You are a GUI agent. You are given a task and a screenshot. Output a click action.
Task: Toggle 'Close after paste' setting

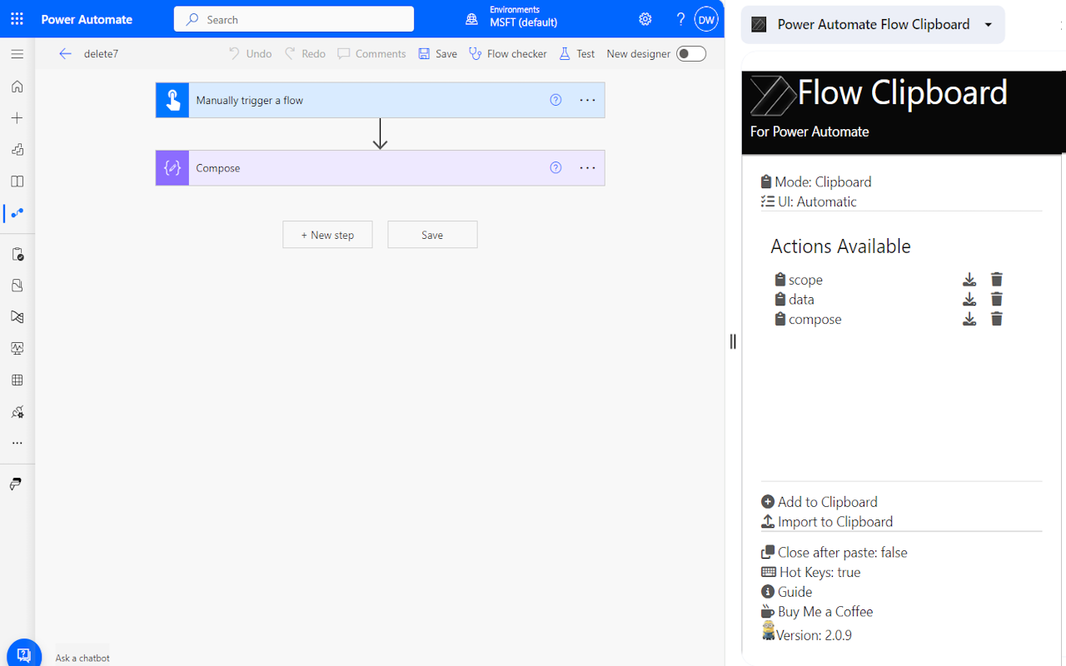834,552
